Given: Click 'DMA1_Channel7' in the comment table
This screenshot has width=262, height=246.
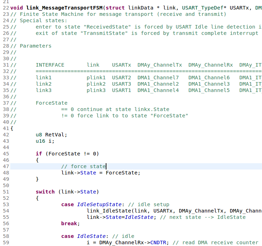Looking at the screenshot, I should [158, 78].
